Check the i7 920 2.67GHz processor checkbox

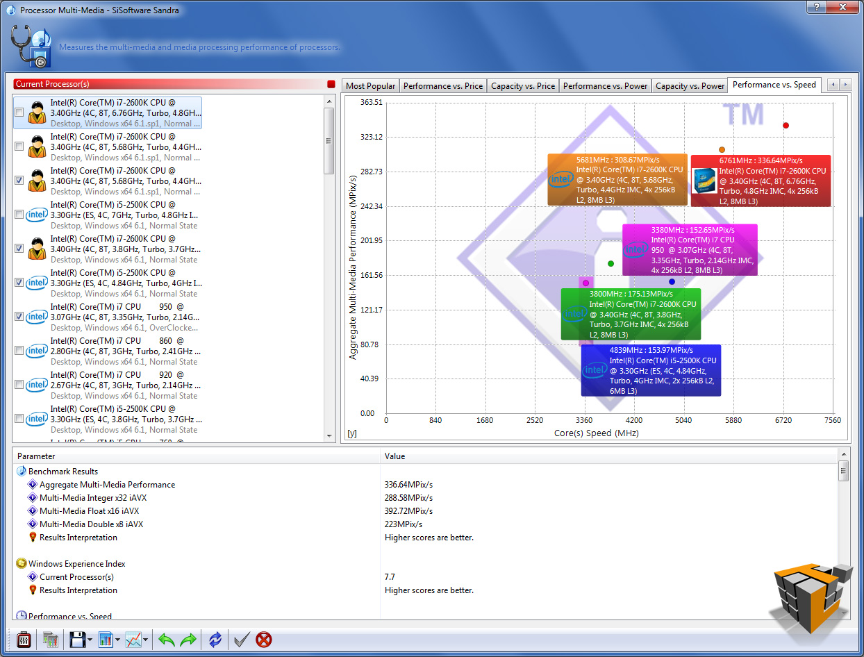(x=19, y=385)
